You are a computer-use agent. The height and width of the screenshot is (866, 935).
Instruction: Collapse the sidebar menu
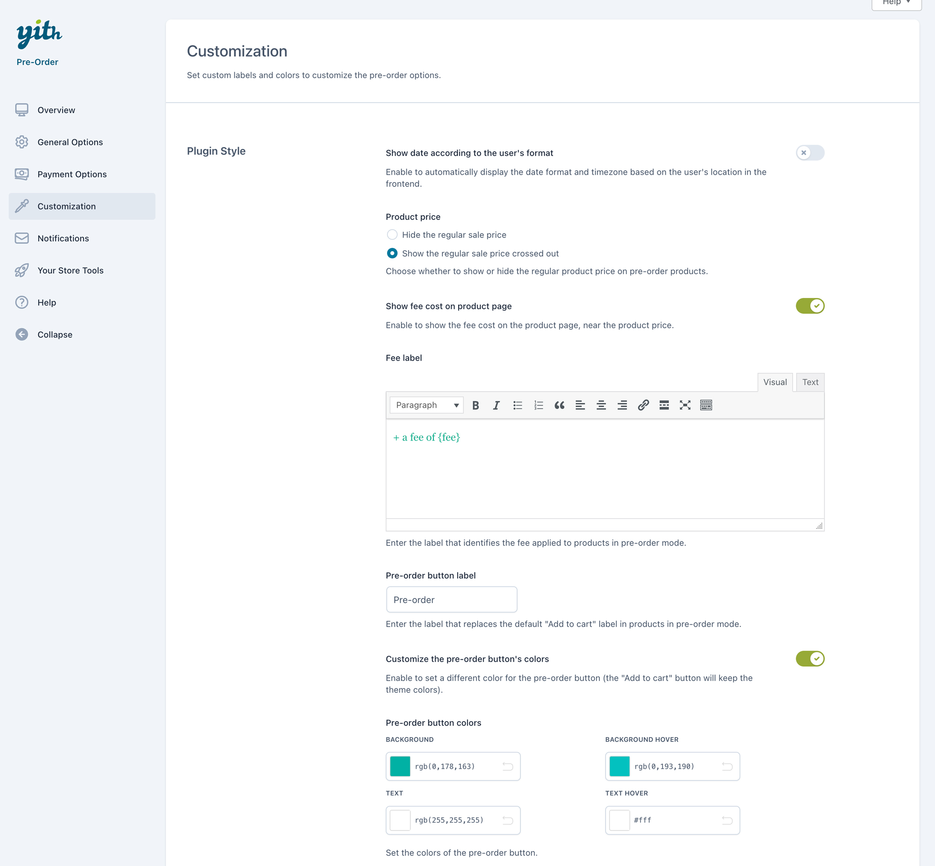(x=54, y=334)
